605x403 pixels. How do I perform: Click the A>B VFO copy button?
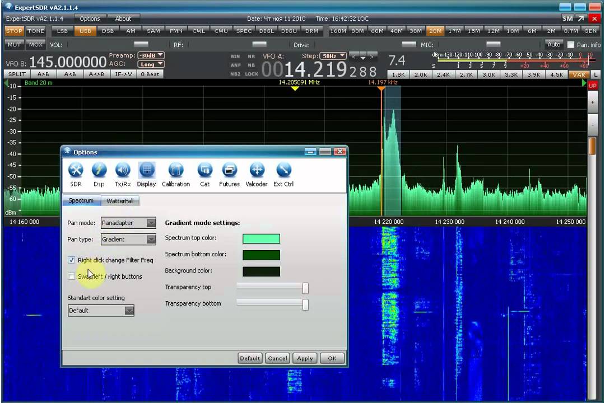[43, 74]
